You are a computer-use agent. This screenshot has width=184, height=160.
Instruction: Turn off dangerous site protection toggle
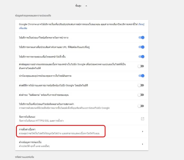(x=141, y=76)
